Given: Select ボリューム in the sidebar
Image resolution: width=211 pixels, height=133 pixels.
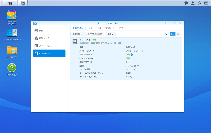Looking at the screenshot, I should (49, 38).
